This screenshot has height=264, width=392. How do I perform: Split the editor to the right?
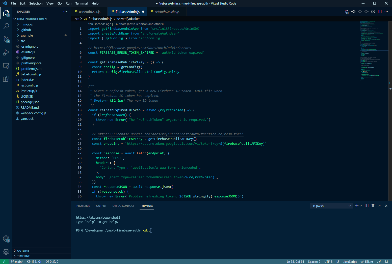pyautogui.click(x=380, y=12)
